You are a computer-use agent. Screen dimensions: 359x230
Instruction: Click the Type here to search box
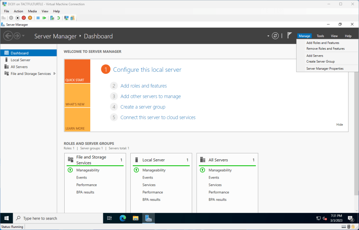click(58, 218)
